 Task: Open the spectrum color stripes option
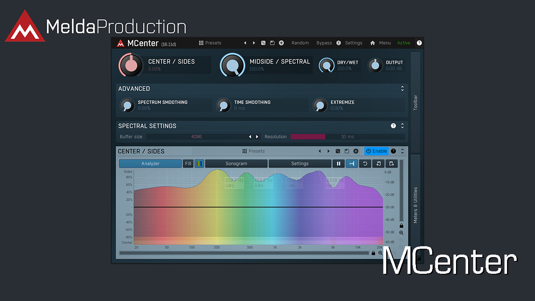click(199, 164)
